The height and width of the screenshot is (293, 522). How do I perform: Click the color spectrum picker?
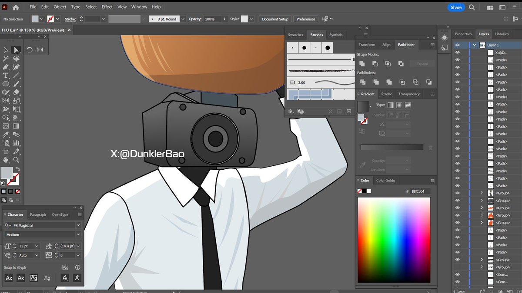(394, 240)
